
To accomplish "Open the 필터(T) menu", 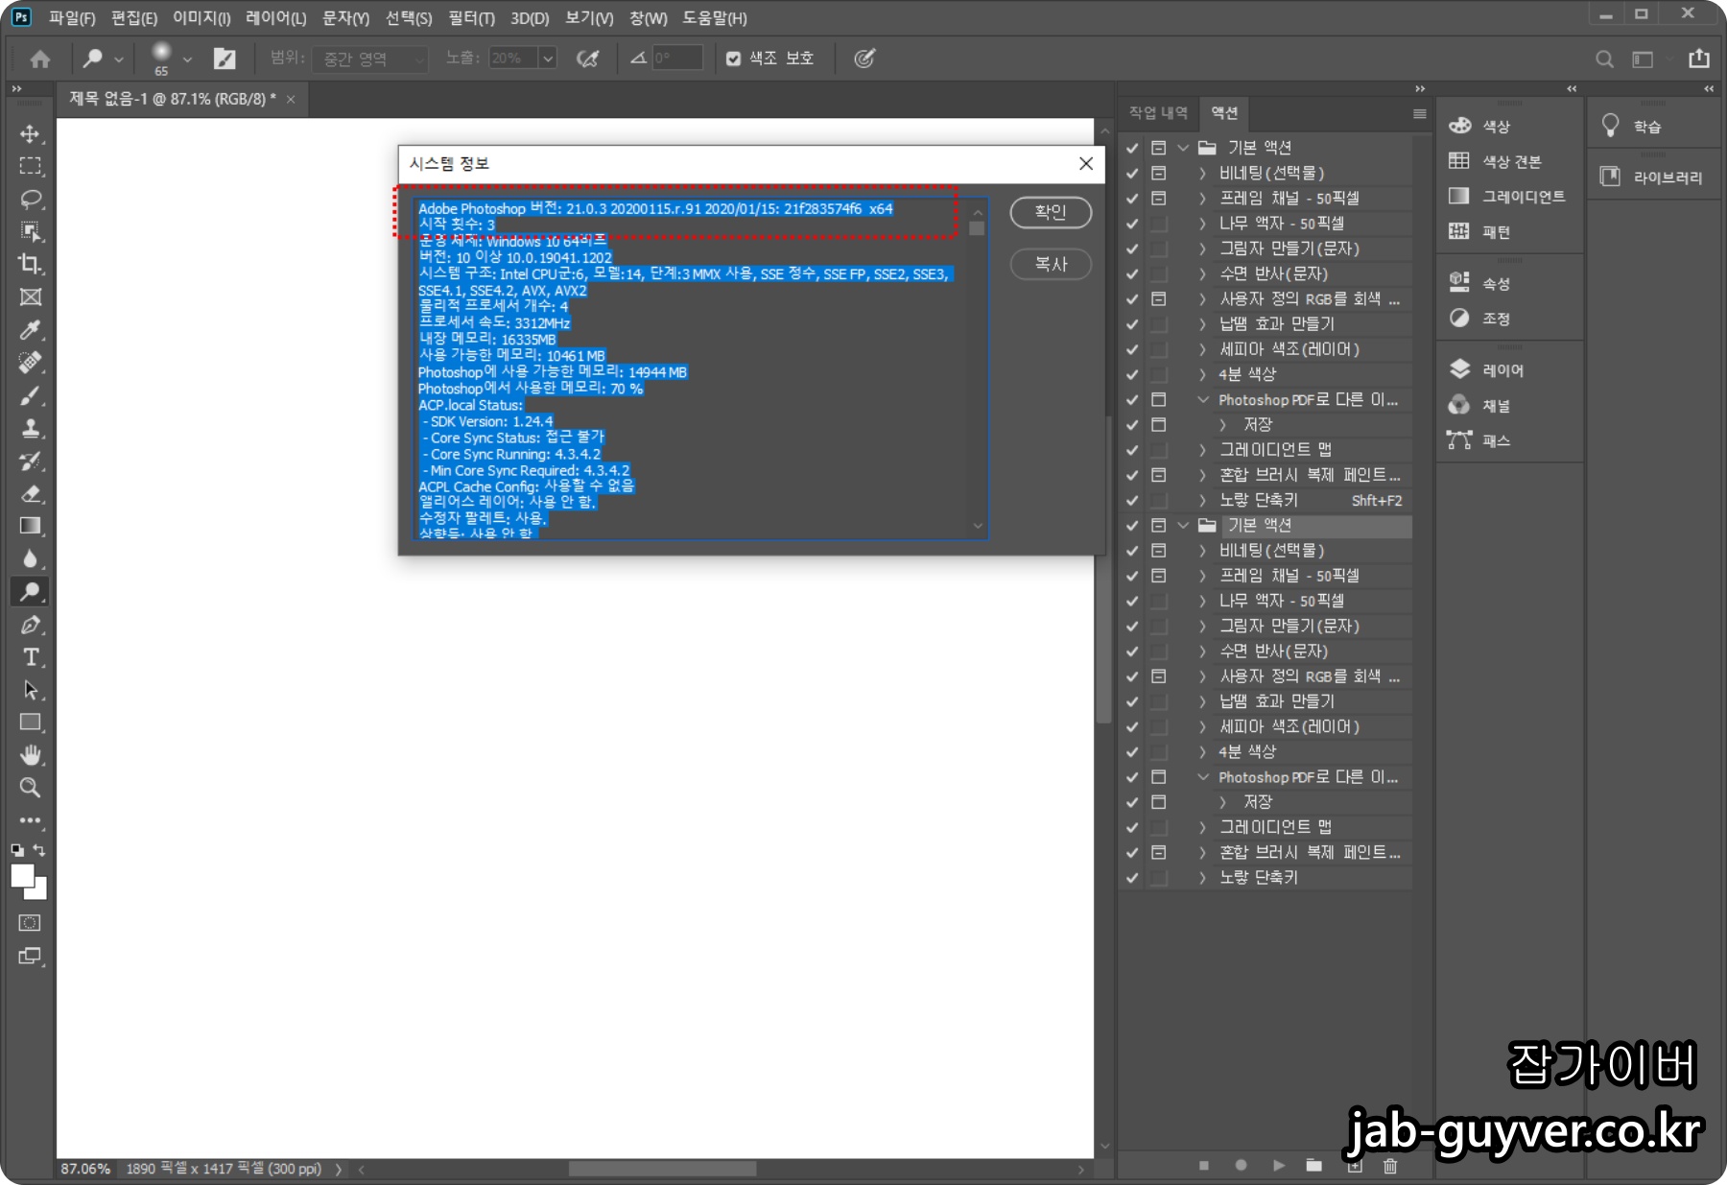I will [471, 18].
